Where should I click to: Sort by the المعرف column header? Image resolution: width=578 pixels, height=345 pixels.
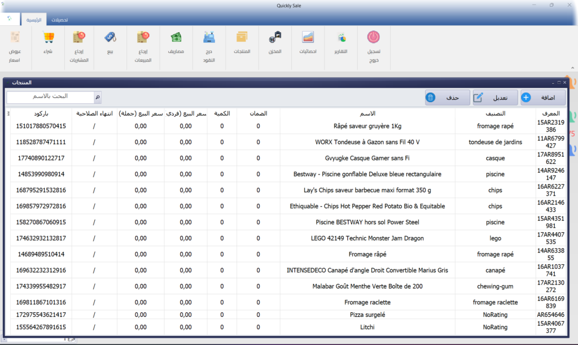coord(551,113)
